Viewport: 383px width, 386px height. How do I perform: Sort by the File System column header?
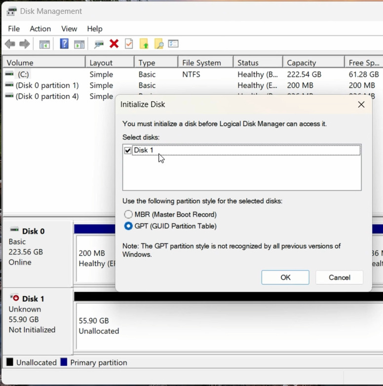pyautogui.click(x=205, y=63)
